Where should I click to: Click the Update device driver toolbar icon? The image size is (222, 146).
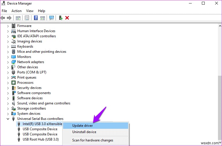pos(61,18)
